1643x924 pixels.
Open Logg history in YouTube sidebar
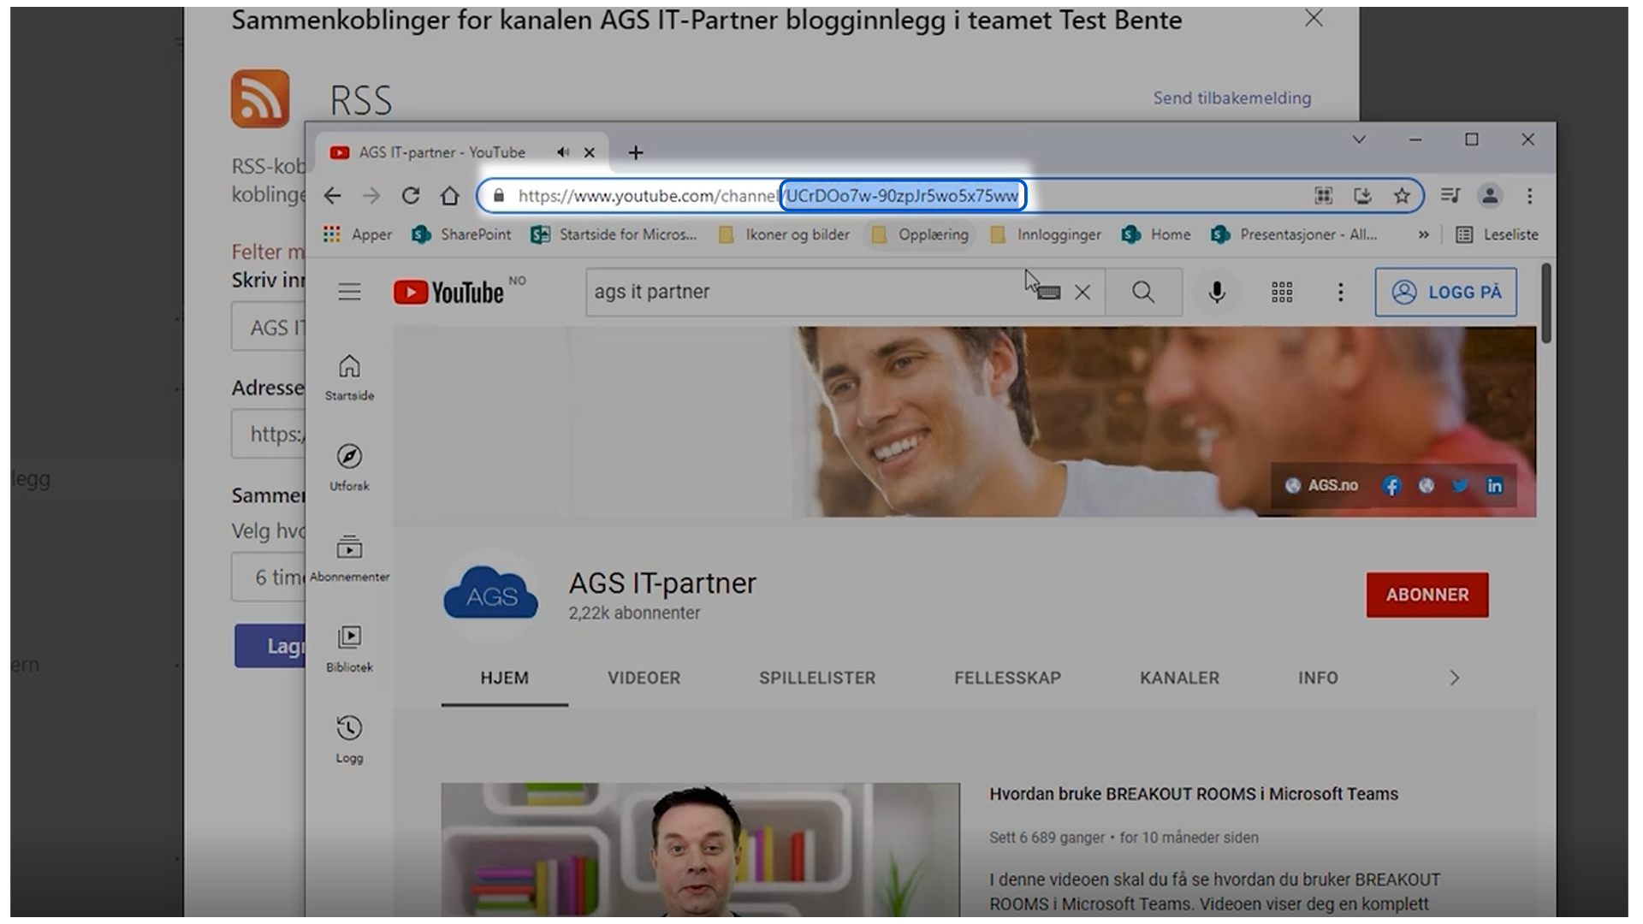coord(349,740)
